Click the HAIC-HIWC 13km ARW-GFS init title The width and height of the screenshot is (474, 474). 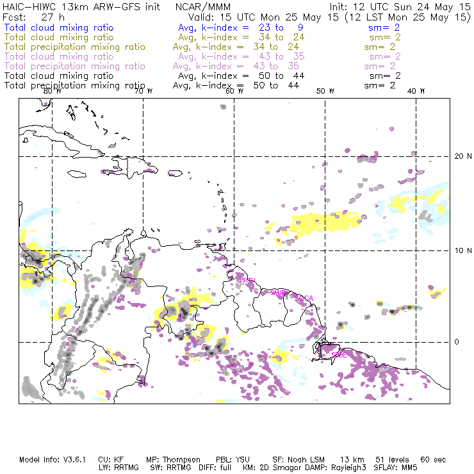(x=81, y=7)
